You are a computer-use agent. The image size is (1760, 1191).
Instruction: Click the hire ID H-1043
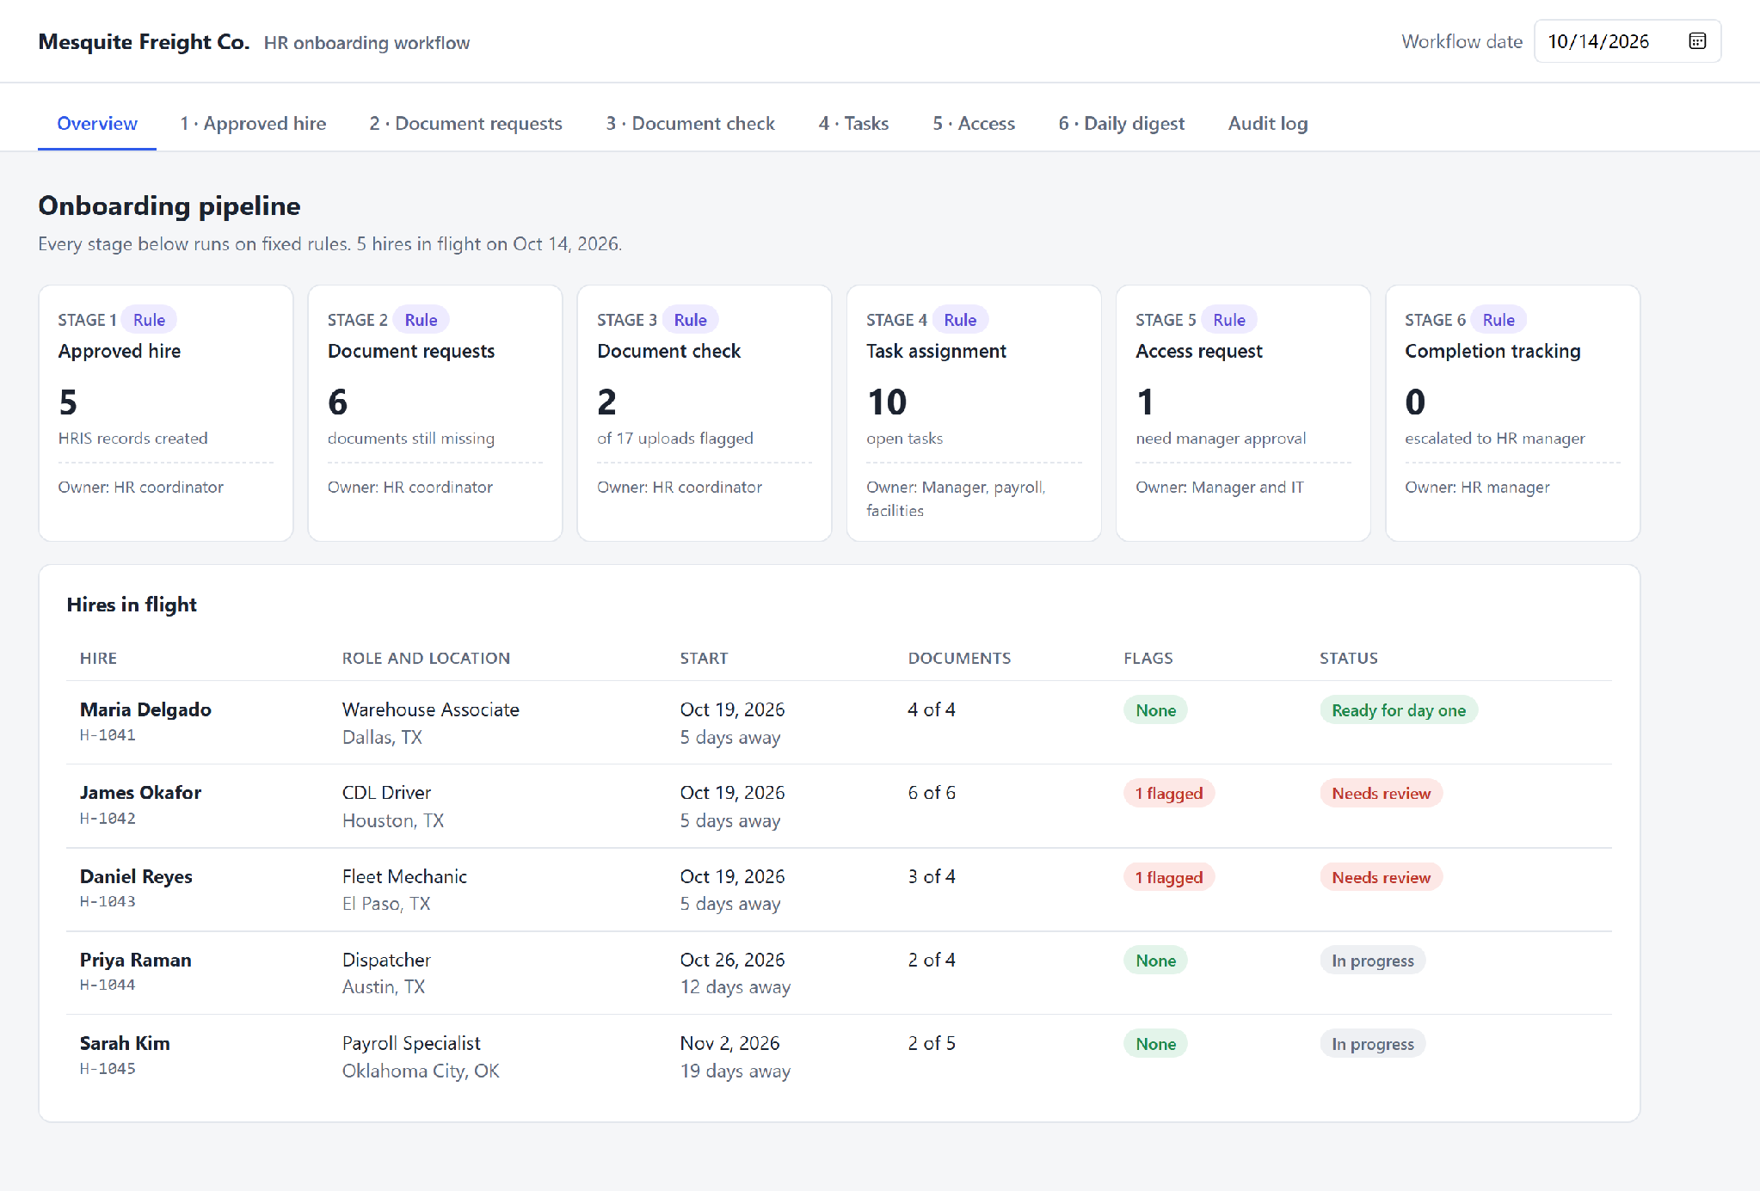tap(108, 901)
